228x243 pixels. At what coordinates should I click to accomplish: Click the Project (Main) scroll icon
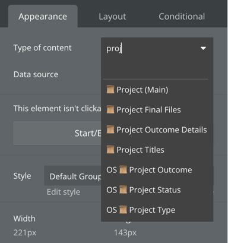(x=110, y=90)
